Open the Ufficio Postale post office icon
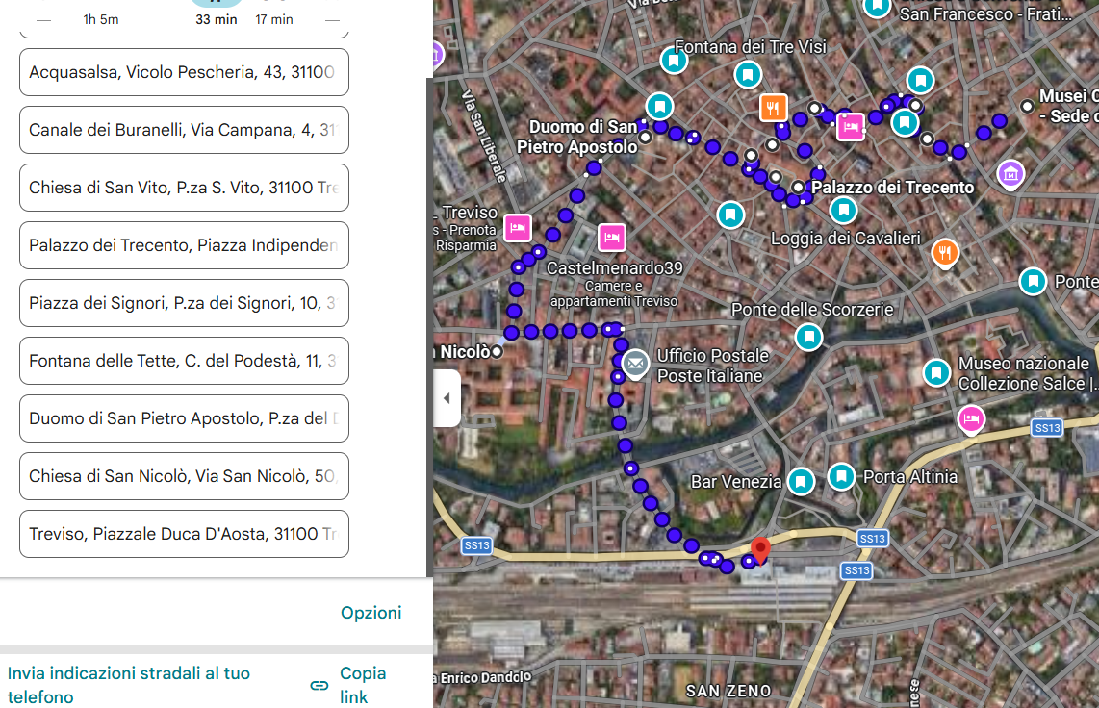Screen dimensions: 1099x708 (x=634, y=364)
